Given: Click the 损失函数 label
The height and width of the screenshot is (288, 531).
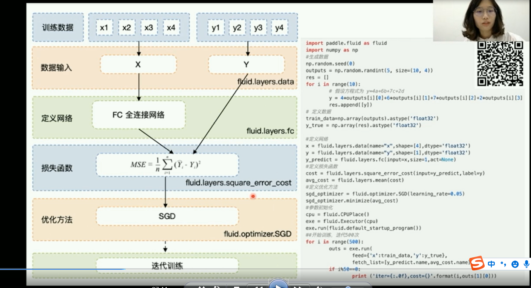Looking at the screenshot, I should (x=57, y=168).
